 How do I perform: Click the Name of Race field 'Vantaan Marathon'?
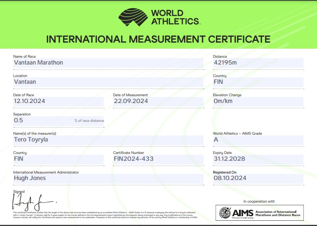click(108, 63)
